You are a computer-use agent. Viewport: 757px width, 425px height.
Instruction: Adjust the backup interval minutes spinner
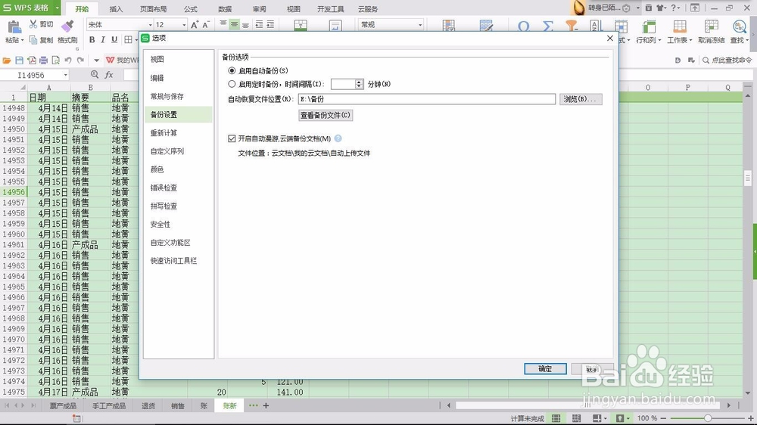pos(359,84)
